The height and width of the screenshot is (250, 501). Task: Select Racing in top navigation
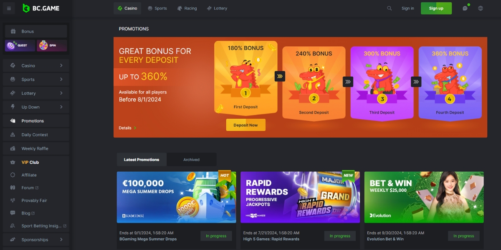coord(187,8)
